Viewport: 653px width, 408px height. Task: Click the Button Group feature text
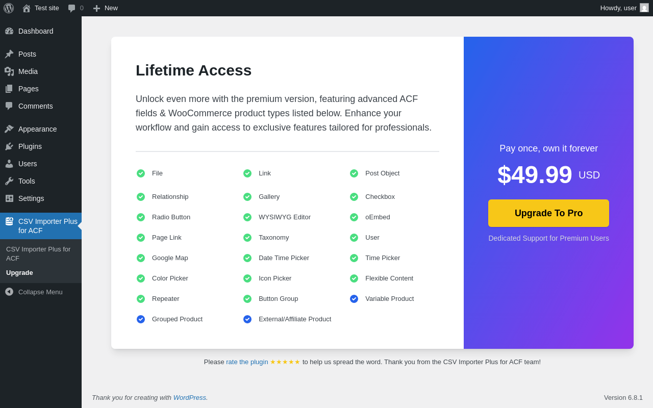click(279, 299)
